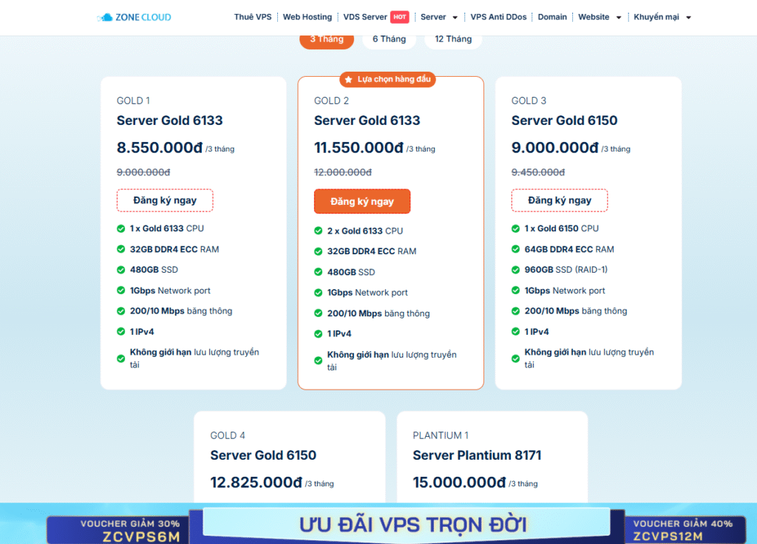Image resolution: width=757 pixels, height=544 pixels.
Task: Click check icon next to 64GB DDR4 ECC RAM
Action: [516, 249]
